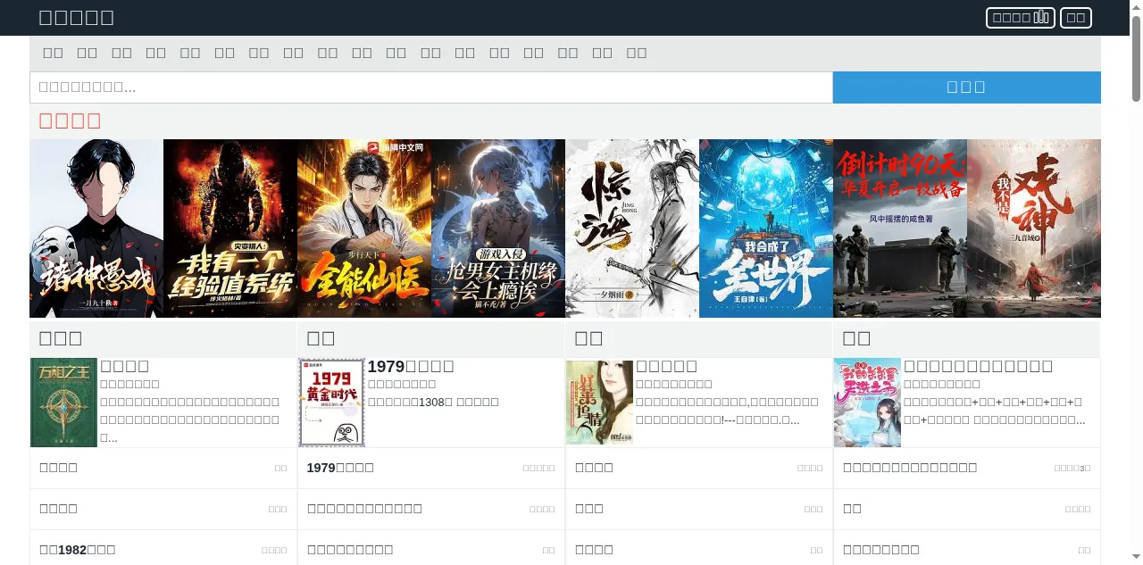This screenshot has width=1143, height=565.
Task: Click the red section heading above the covers
Action: pos(70,120)
